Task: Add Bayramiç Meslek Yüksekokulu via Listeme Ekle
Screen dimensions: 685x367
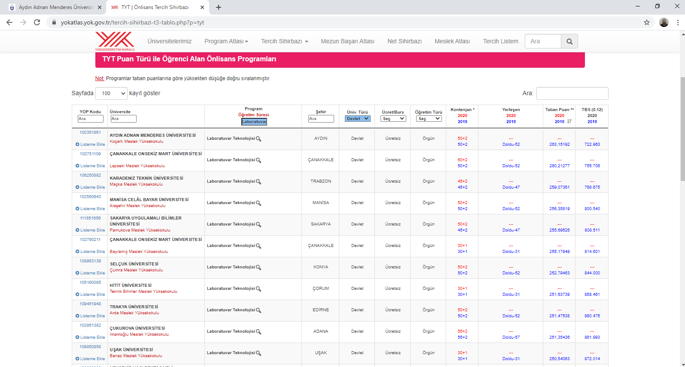Action: point(90,252)
